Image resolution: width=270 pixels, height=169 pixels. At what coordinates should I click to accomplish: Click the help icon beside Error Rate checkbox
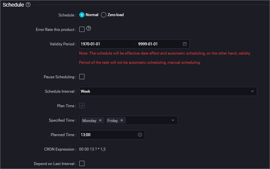(x=88, y=28)
